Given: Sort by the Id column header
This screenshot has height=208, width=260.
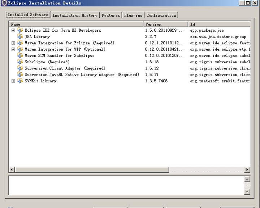Looking at the screenshot, I should click(220, 24).
